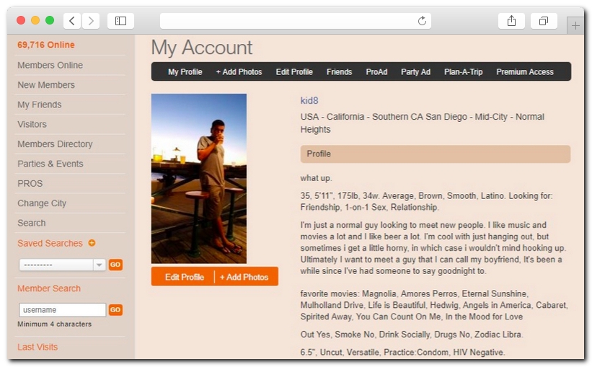Click the Safari forward arrow button

[x=91, y=21]
